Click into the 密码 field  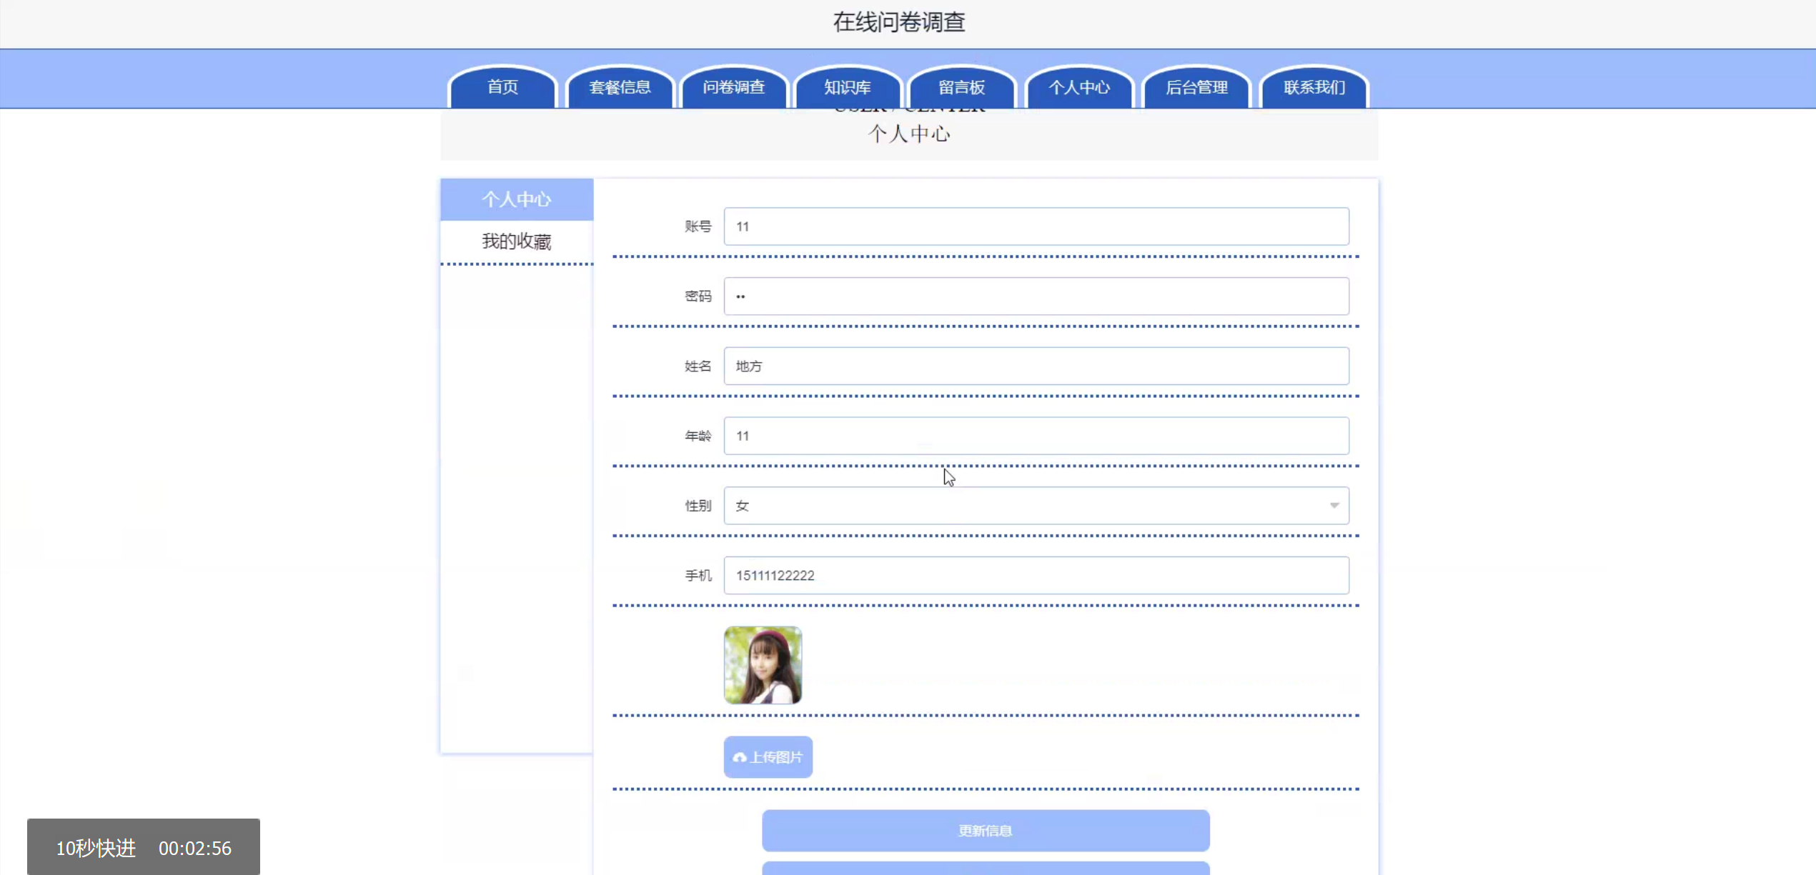(x=1036, y=296)
